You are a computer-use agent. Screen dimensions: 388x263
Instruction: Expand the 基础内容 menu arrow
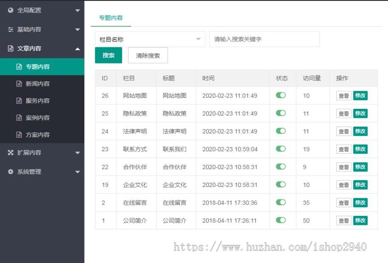pos(78,29)
